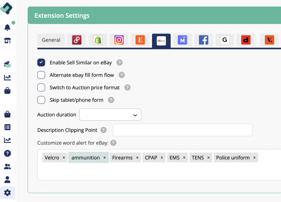The width and height of the screenshot is (281, 202).
Task: Remove the Police uniform word tag
Action: (254, 158)
